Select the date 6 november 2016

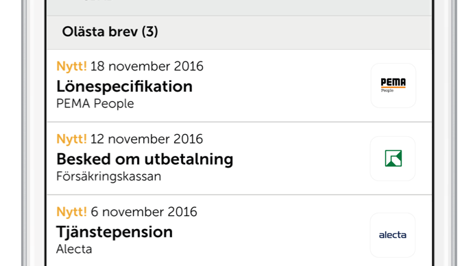click(144, 212)
